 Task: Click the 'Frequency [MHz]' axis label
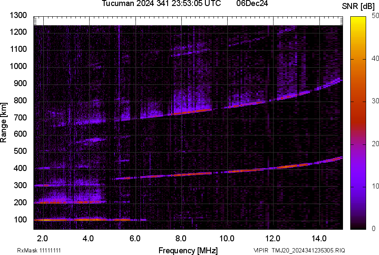click(188, 250)
